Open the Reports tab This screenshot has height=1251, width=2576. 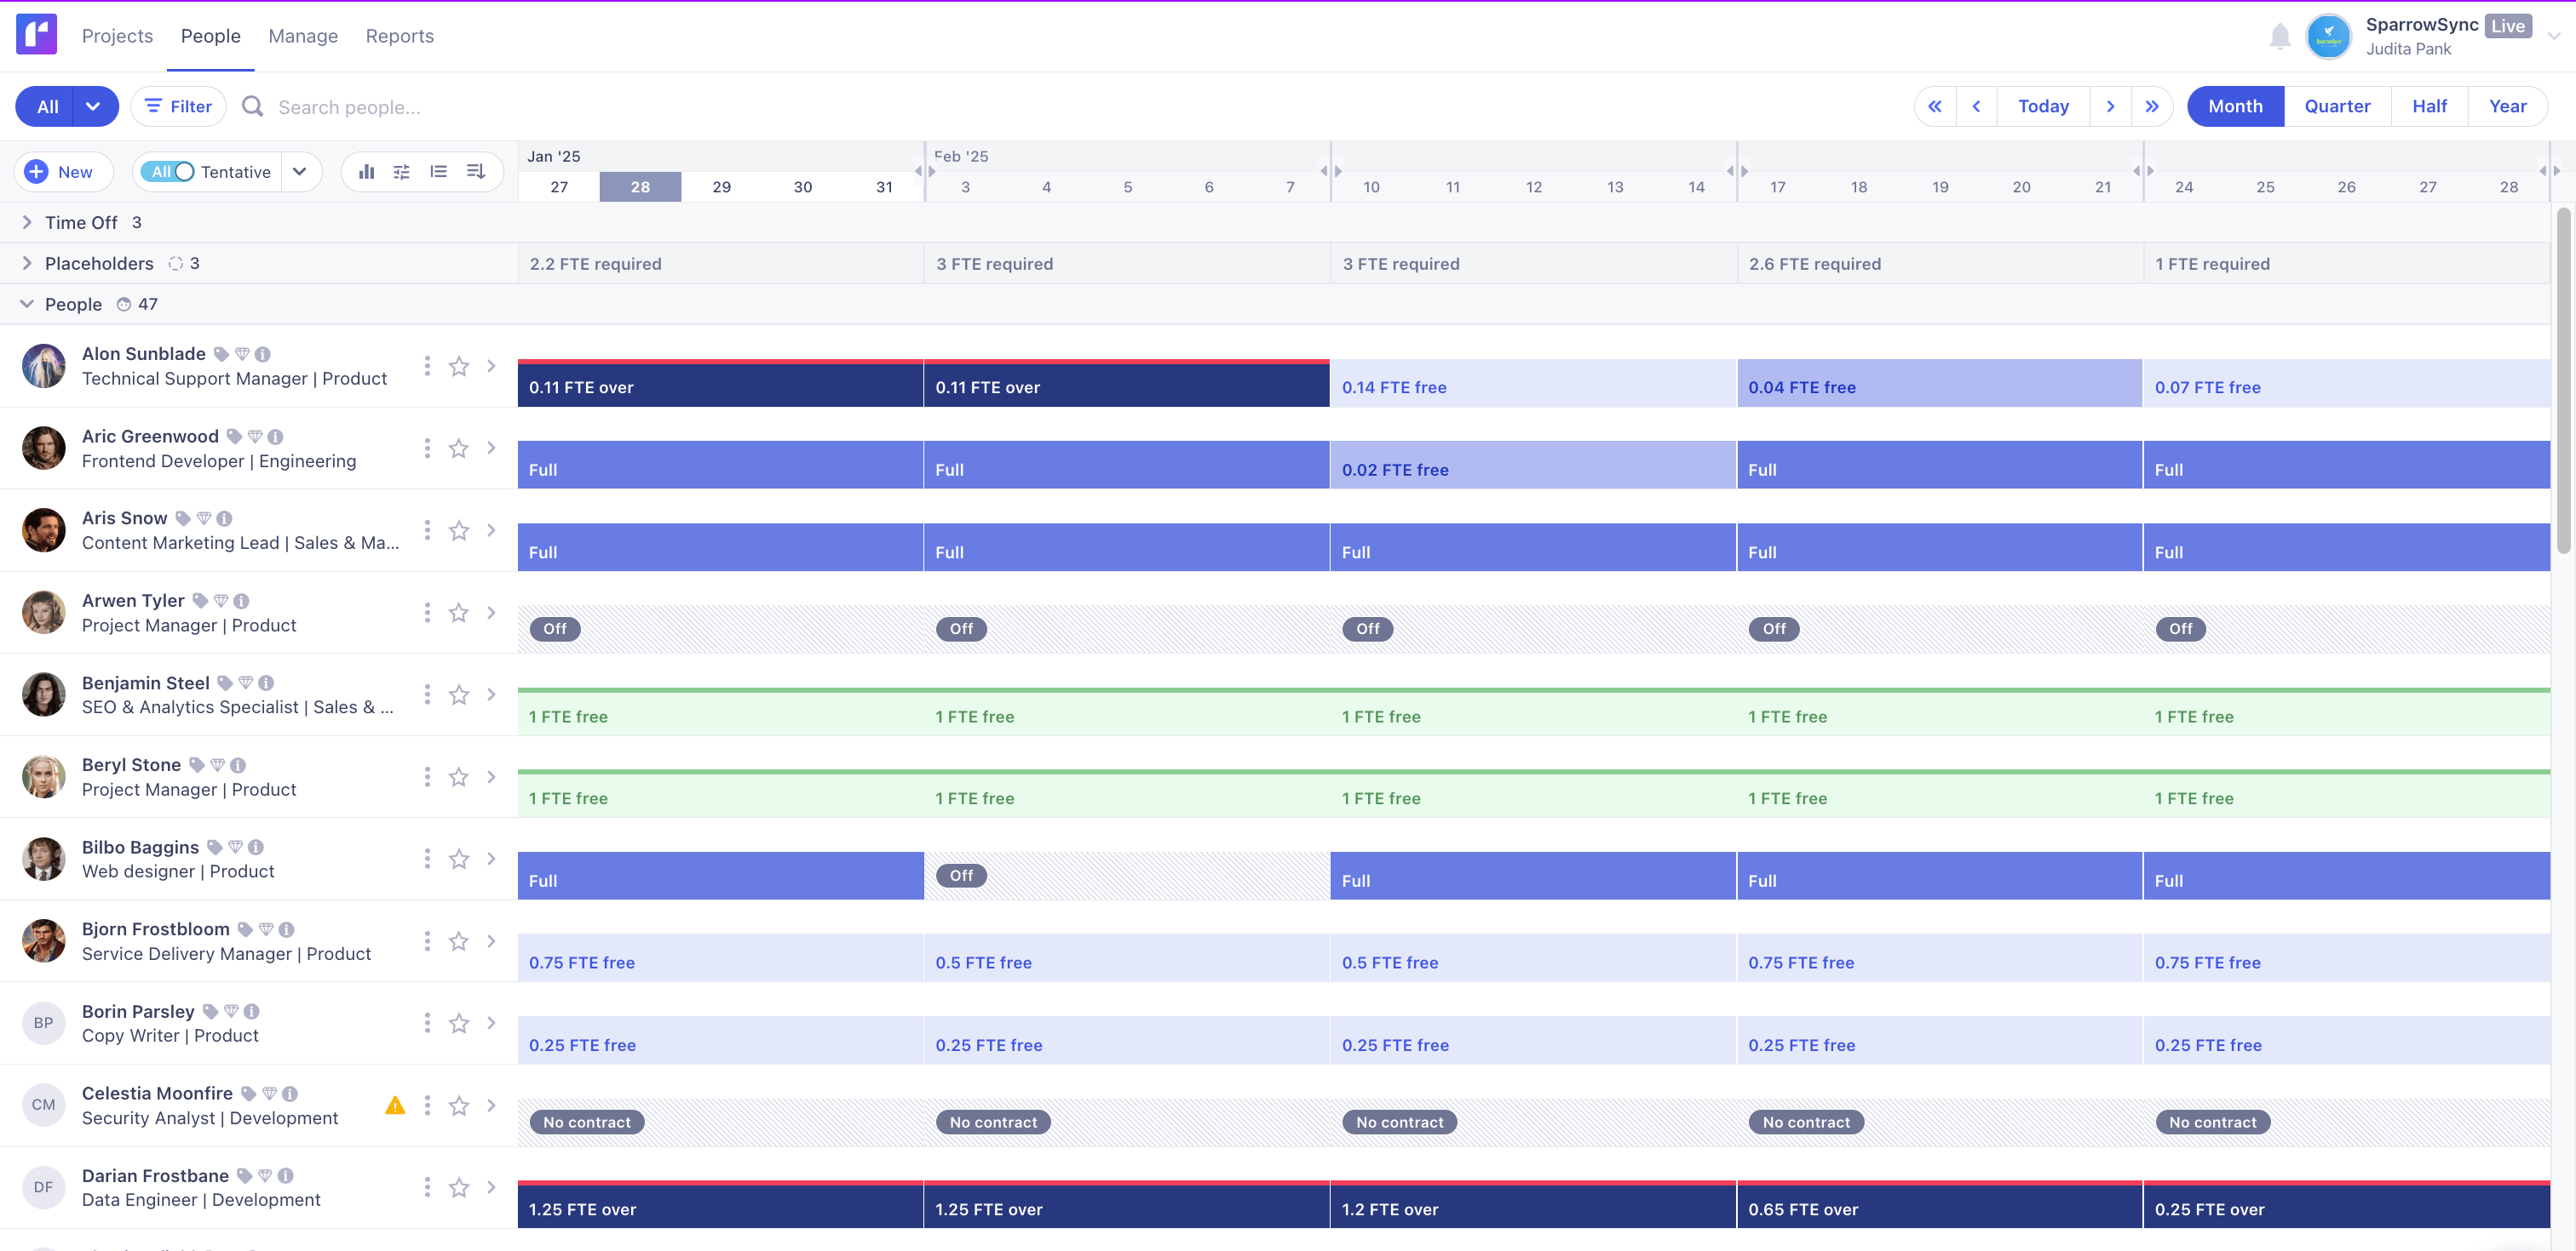399,36
